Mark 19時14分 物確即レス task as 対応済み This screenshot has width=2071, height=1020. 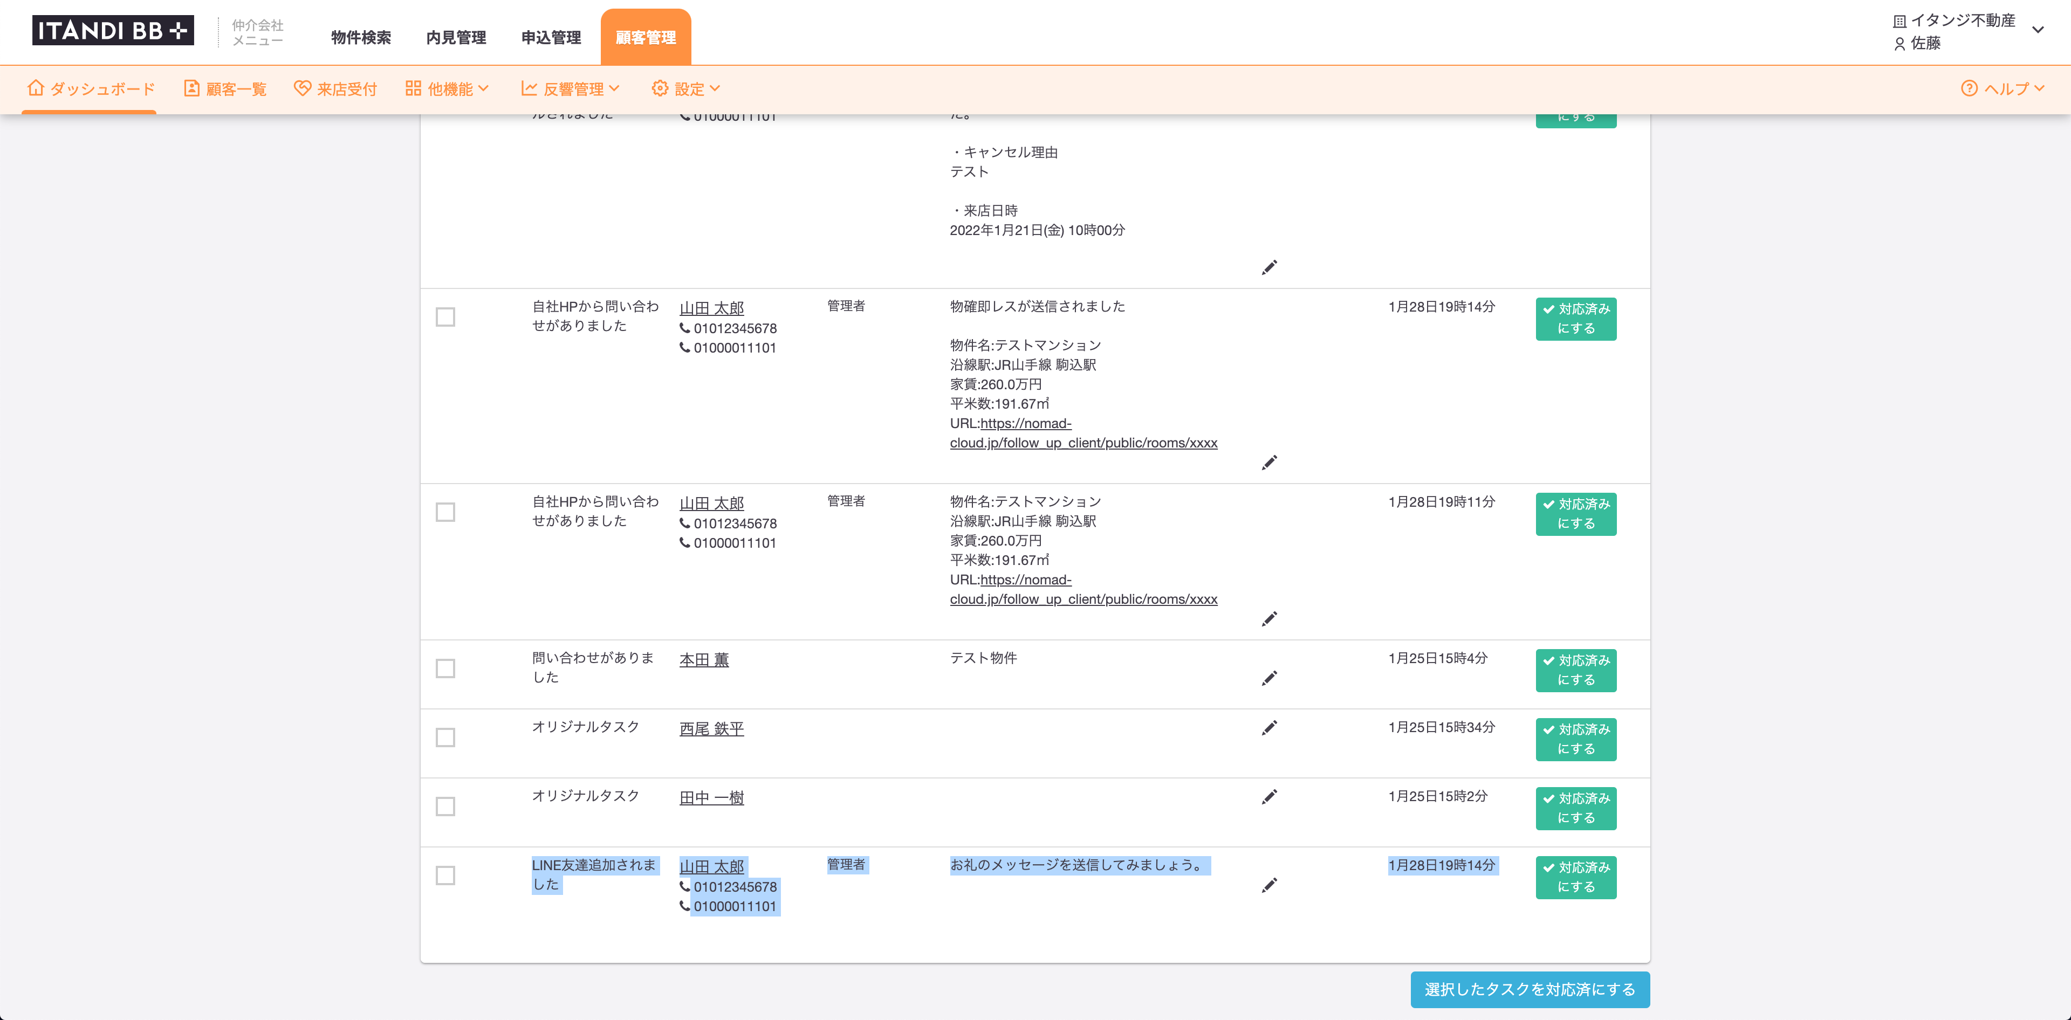click(1576, 319)
